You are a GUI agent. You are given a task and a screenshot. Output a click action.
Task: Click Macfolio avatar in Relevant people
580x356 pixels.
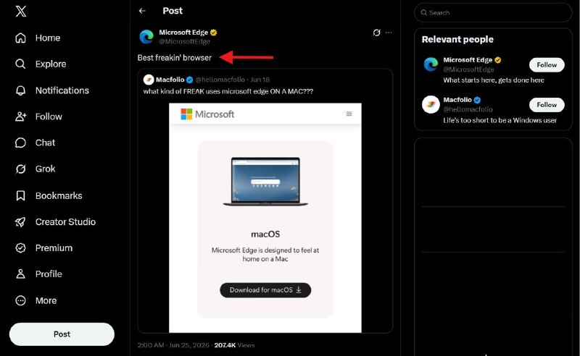tap(431, 104)
